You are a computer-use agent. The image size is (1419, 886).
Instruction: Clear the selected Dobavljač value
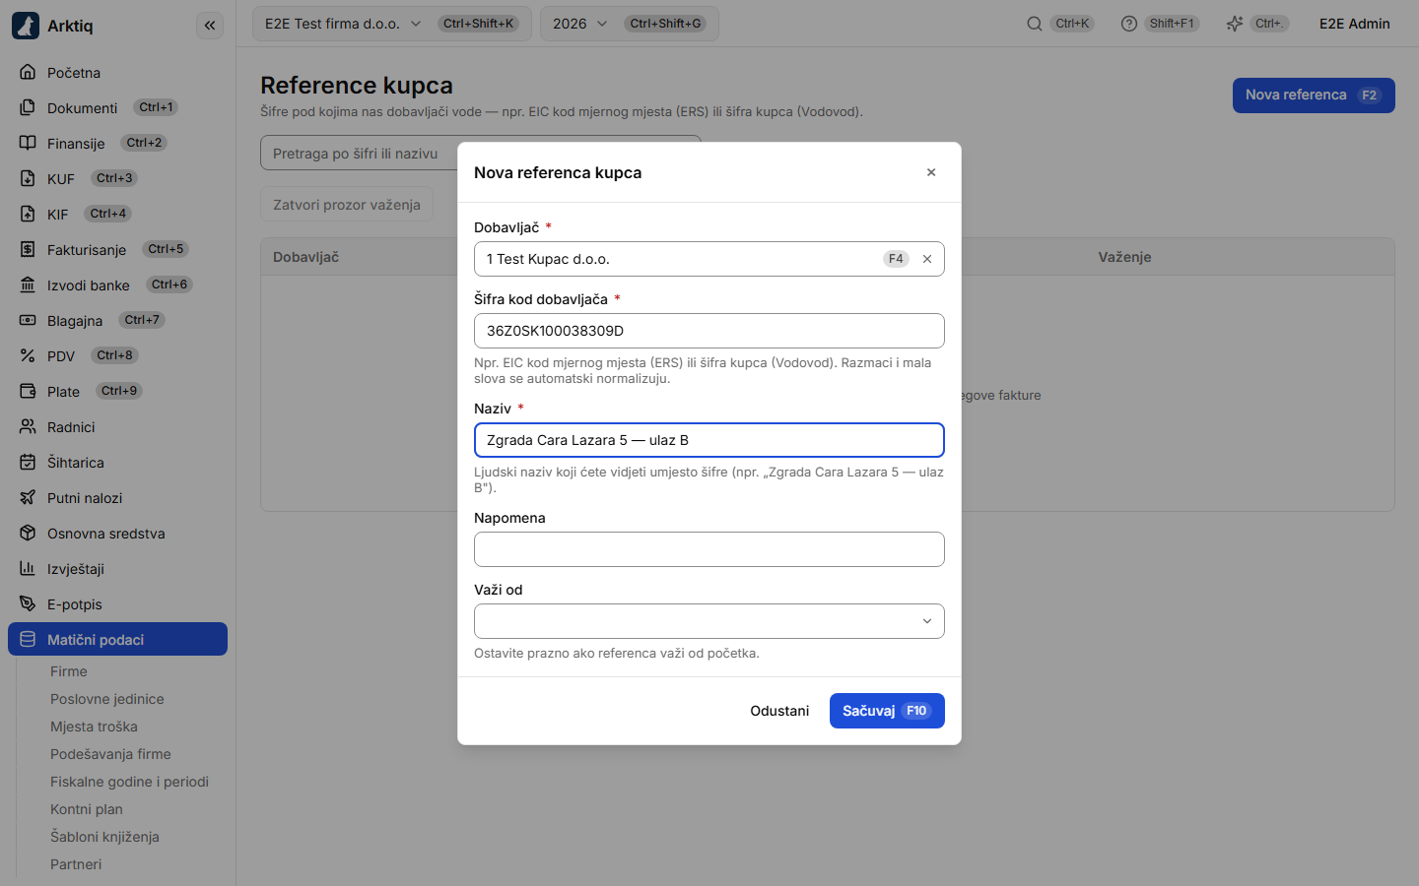(x=927, y=259)
